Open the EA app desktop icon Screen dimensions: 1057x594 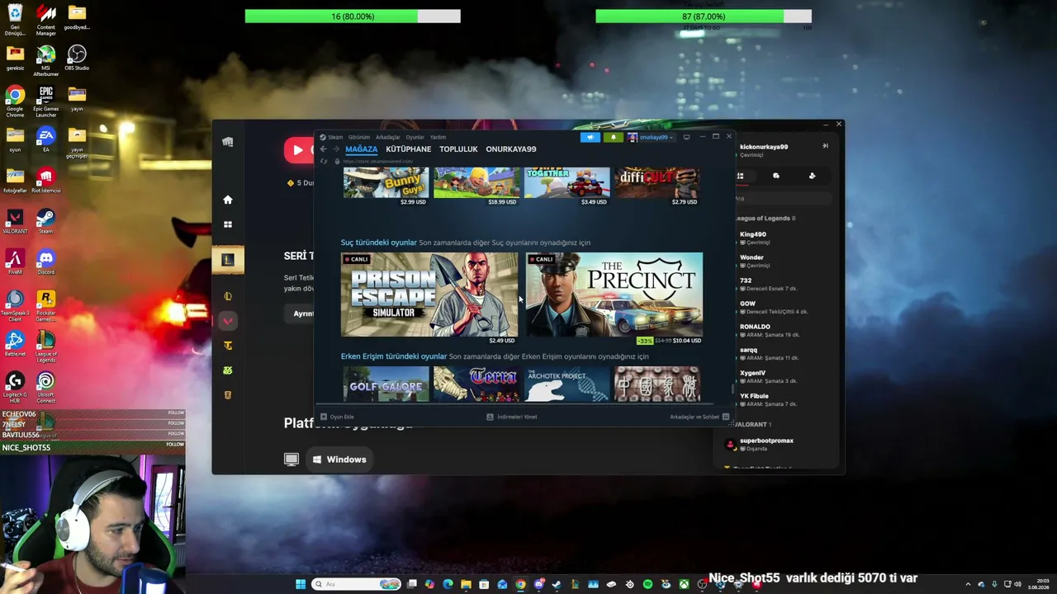(x=46, y=139)
